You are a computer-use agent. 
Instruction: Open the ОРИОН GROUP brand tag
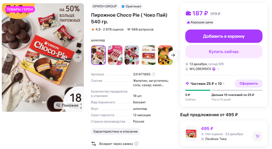click(x=104, y=6)
